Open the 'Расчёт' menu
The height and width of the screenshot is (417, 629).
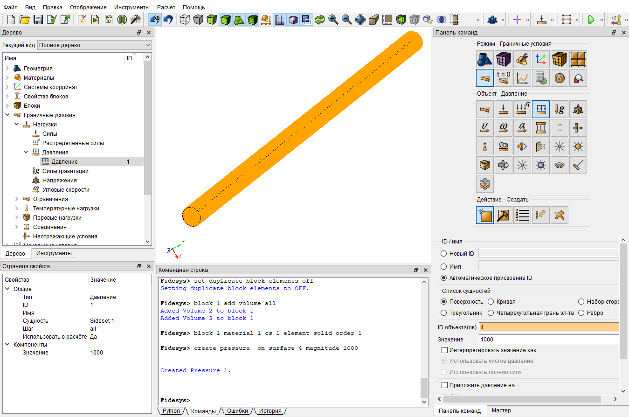166,7
